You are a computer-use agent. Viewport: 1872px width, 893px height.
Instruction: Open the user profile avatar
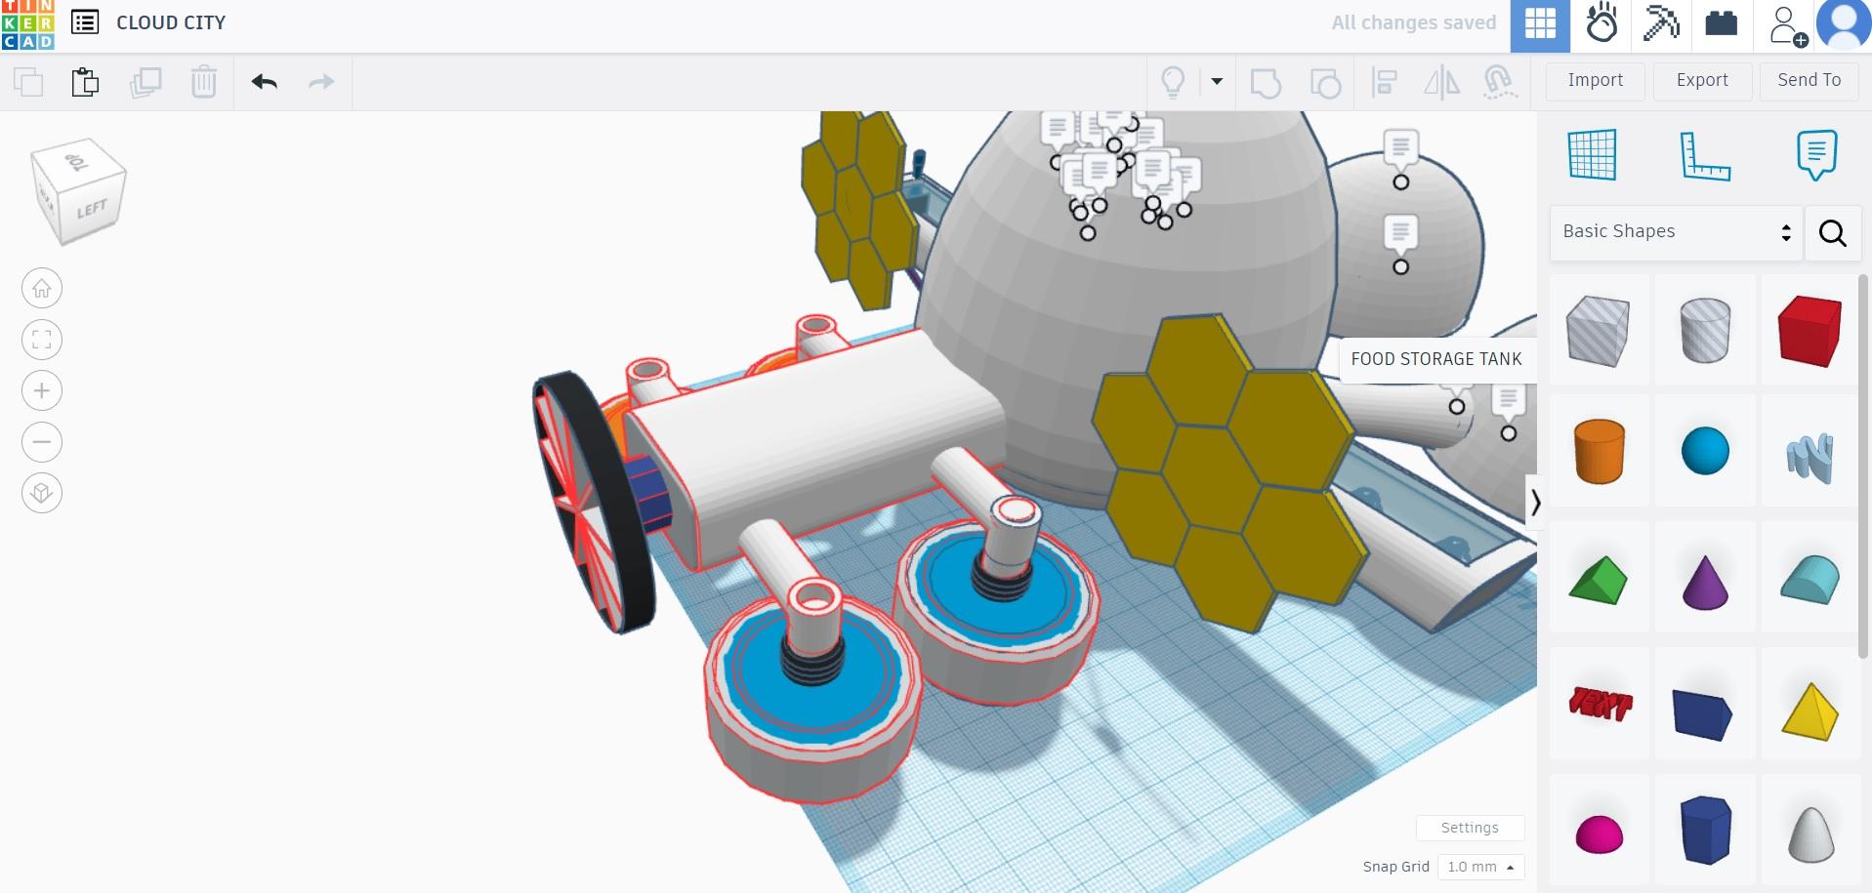click(x=1844, y=25)
